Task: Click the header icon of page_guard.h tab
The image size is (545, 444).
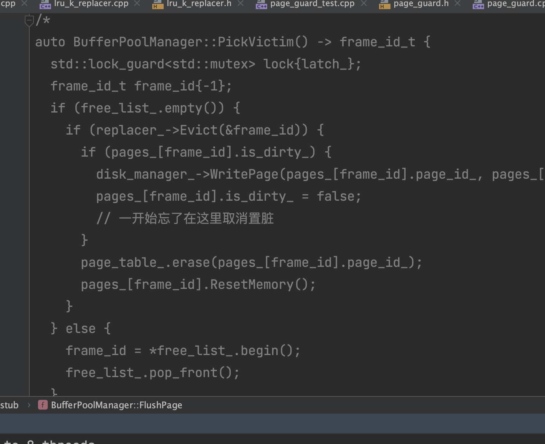Action: (384, 5)
